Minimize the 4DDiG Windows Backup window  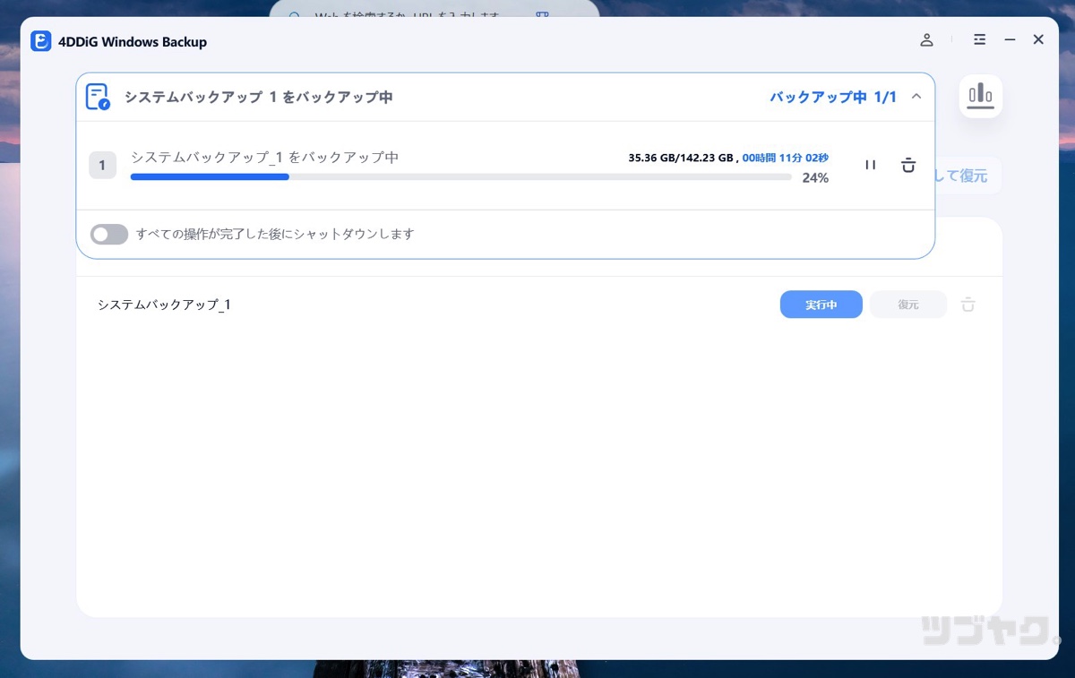tap(1009, 39)
